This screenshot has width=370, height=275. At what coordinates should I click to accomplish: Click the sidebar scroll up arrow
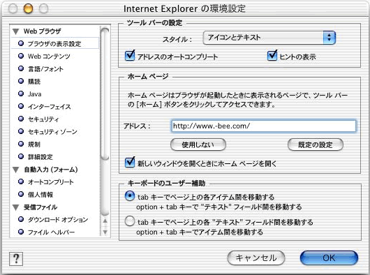[x=105, y=221]
